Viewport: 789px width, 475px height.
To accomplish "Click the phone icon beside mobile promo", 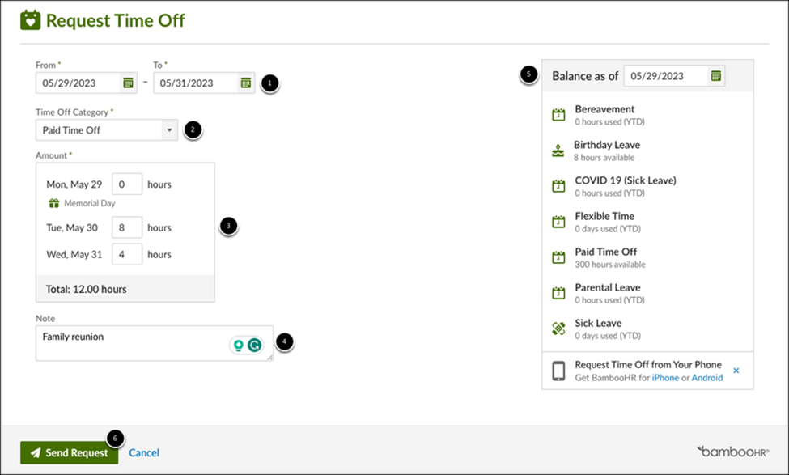I will [x=558, y=371].
